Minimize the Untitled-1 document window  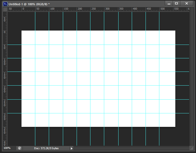click(x=169, y=4)
